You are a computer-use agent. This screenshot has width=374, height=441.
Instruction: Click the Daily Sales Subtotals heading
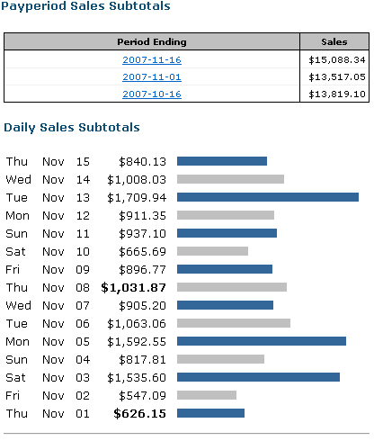tap(72, 128)
